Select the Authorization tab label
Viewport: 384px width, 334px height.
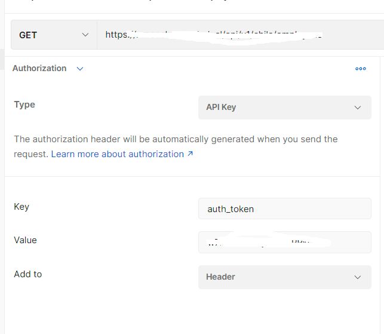click(39, 68)
